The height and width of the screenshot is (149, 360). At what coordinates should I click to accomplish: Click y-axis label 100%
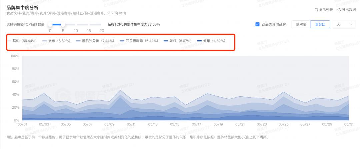pos(15,56)
